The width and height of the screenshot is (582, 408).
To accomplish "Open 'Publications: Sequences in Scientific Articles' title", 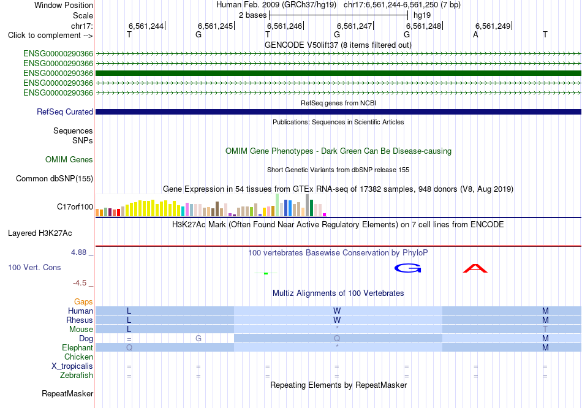I will (x=338, y=122).
